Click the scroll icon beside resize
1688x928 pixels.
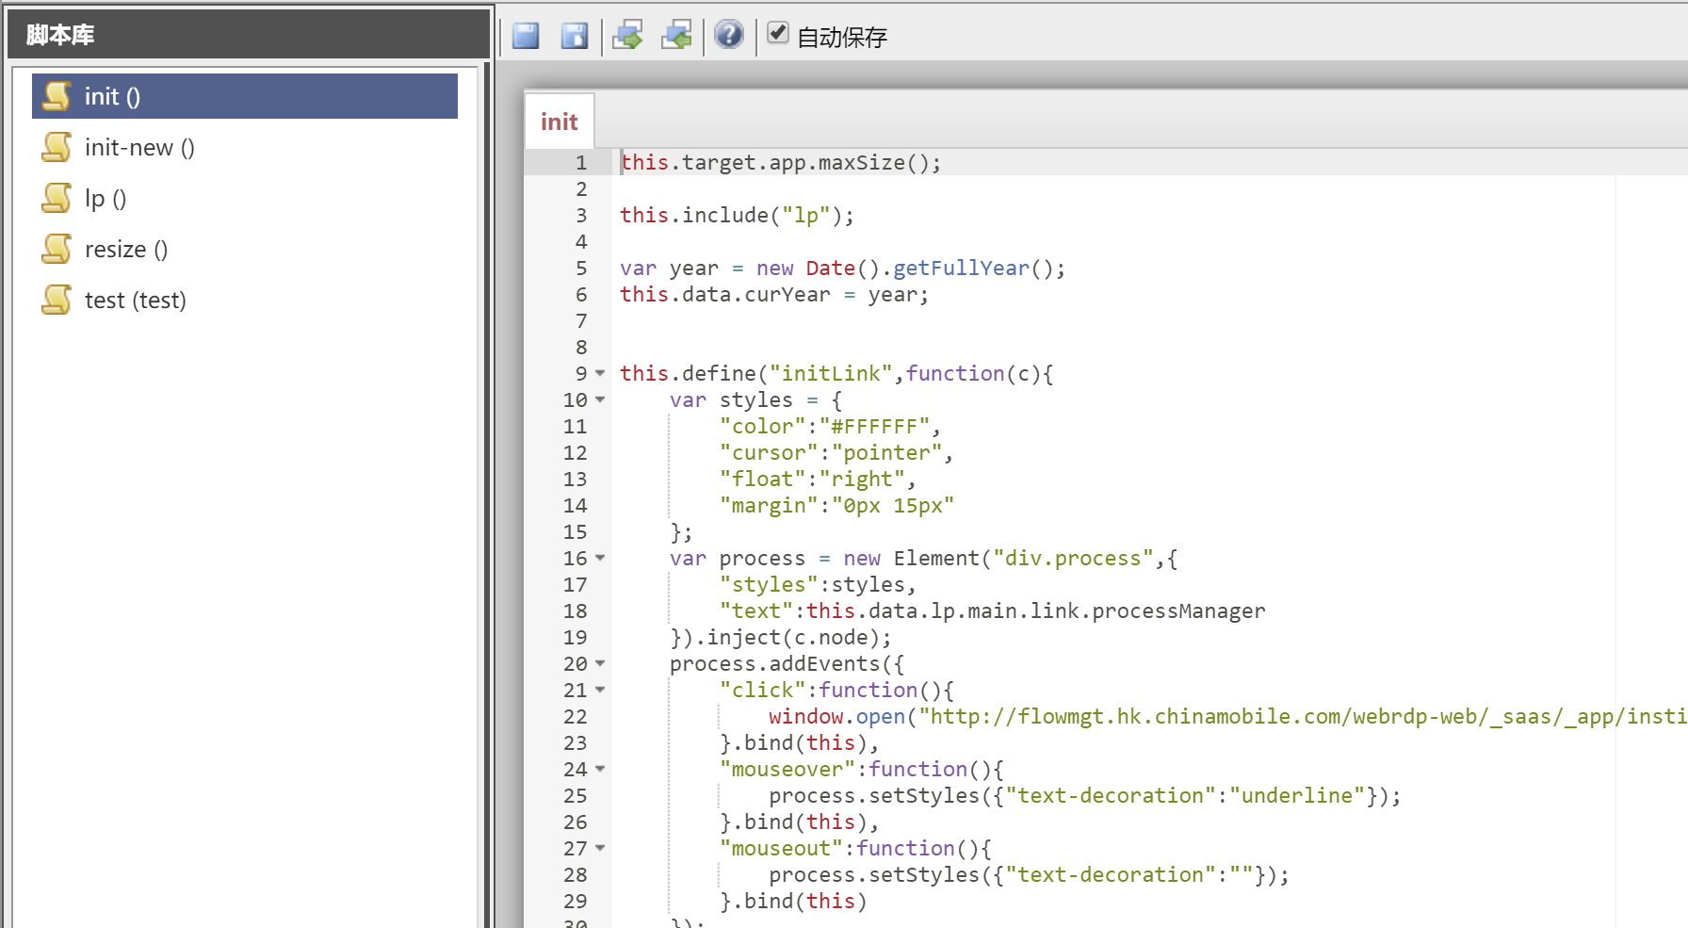pos(57,249)
